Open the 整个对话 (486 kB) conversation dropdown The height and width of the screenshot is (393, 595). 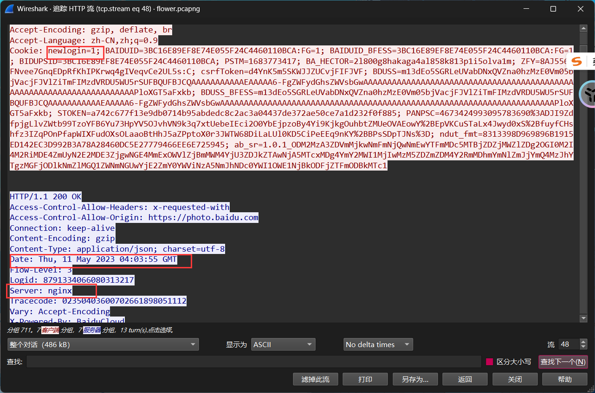point(103,344)
